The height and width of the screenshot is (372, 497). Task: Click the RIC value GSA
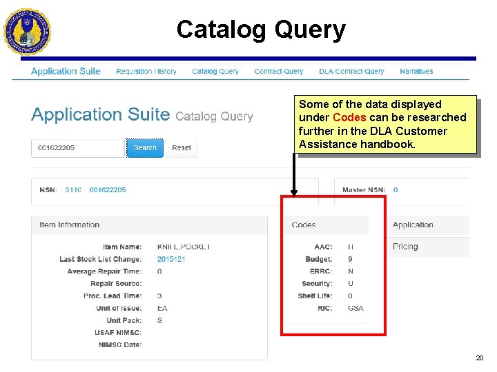click(355, 309)
